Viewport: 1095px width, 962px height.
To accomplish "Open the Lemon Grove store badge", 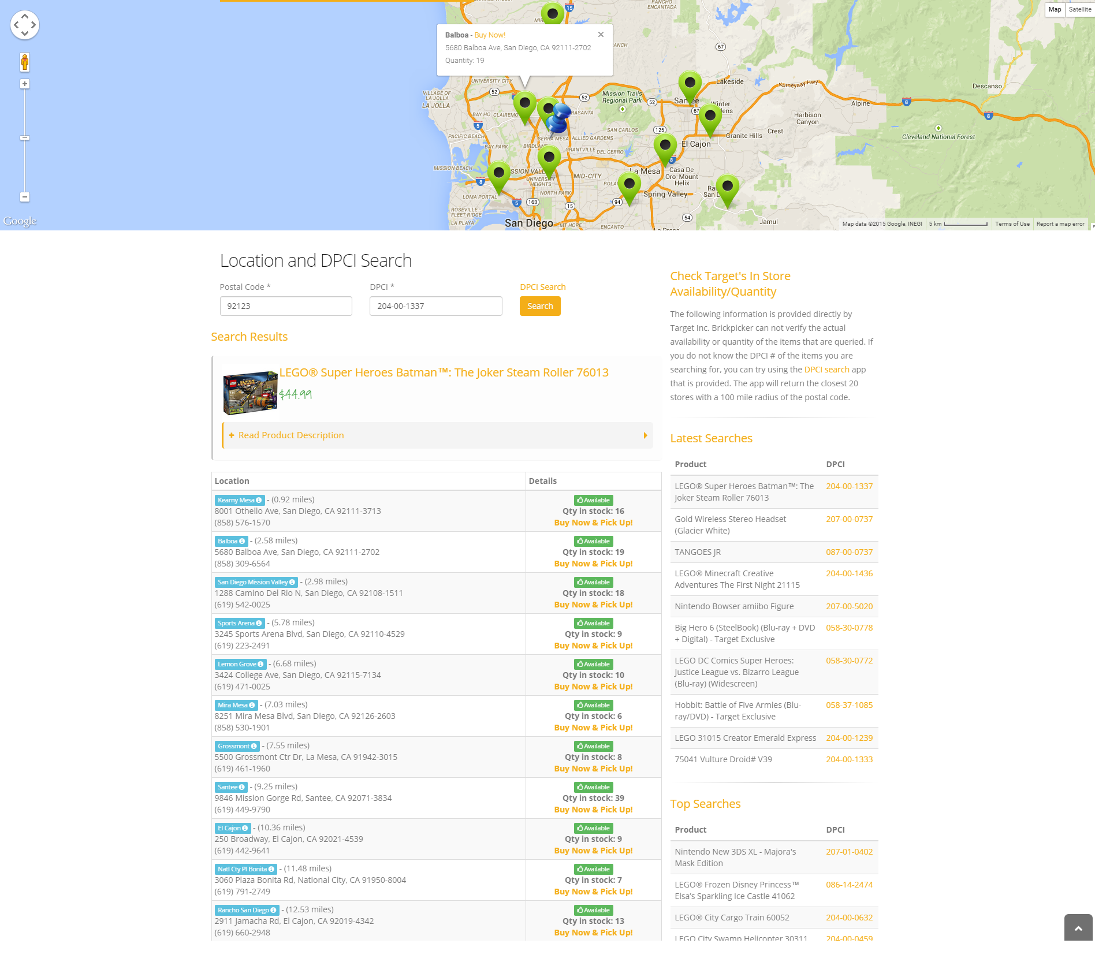I will tap(241, 664).
